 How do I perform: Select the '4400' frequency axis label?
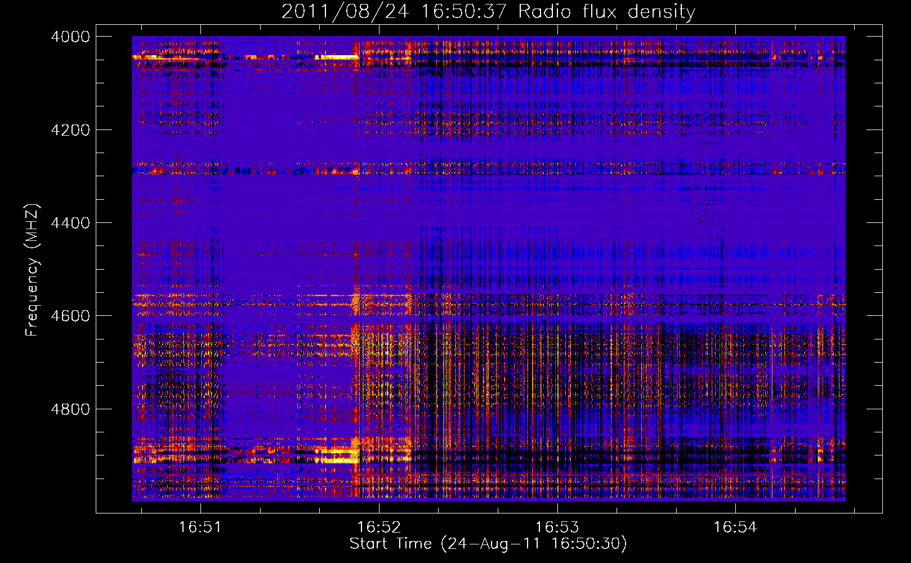(x=70, y=223)
